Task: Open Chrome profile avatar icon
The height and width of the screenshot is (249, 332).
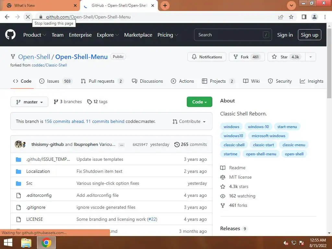Action: [314, 17]
